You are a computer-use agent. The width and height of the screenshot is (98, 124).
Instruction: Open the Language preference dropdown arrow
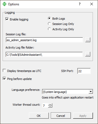coord(91,92)
